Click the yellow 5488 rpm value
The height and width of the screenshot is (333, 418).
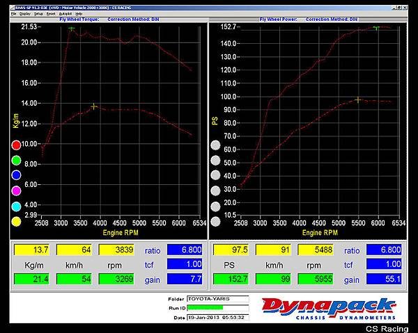316,250
